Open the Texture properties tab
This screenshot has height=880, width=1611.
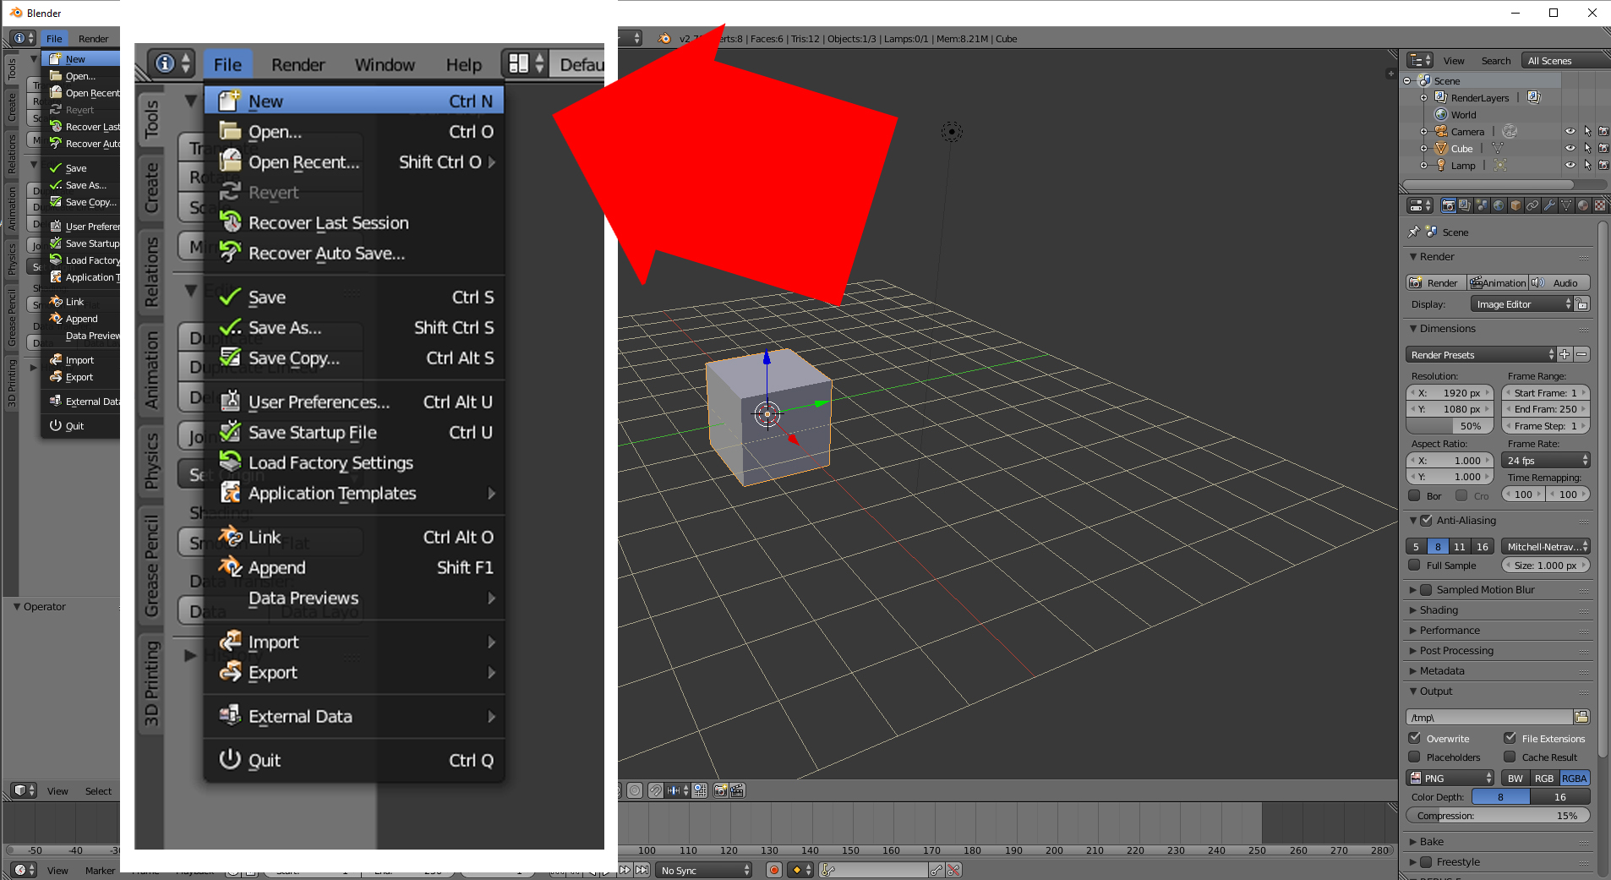pyautogui.click(x=1600, y=205)
